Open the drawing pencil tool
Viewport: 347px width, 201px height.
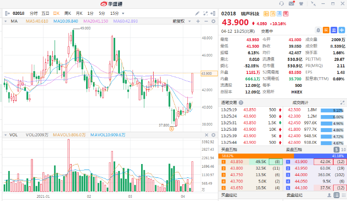(x=198, y=13)
